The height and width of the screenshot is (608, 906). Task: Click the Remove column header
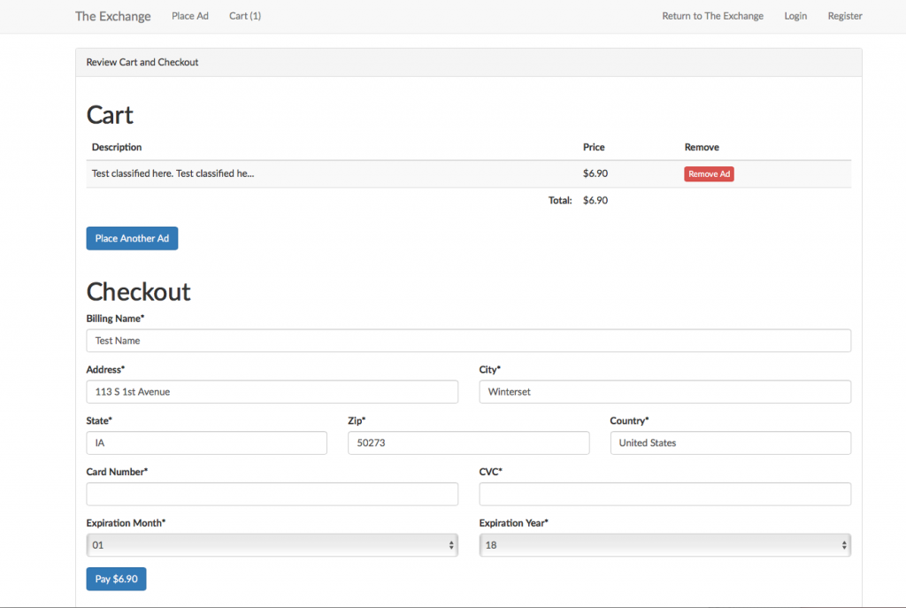click(x=702, y=148)
